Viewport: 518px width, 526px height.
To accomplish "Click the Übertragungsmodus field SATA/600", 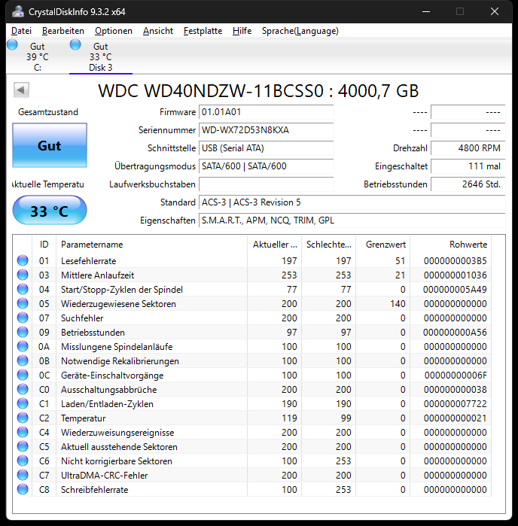I will coord(267,166).
